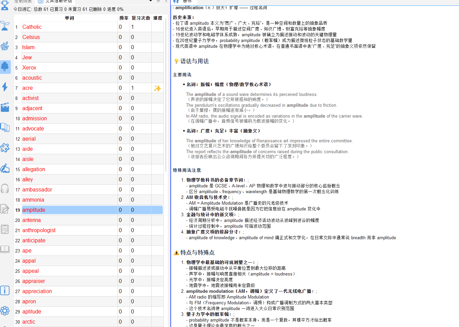
Task: Sort by the 难度 column header
Action: (158, 18)
